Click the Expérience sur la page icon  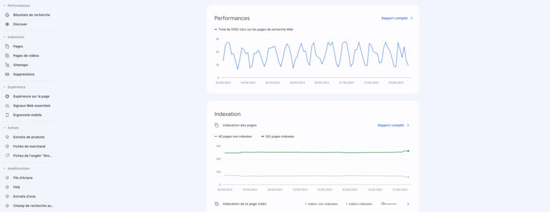tap(7, 96)
